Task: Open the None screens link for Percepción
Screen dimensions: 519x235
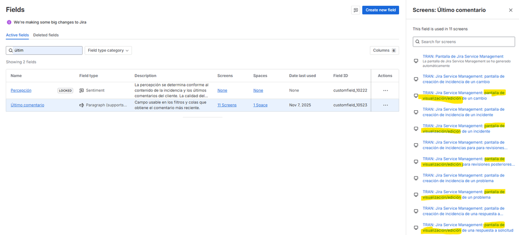Action: [222, 90]
